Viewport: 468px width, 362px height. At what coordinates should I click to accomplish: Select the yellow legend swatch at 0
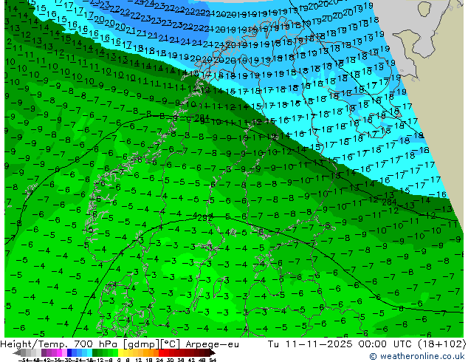tap(121, 353)
